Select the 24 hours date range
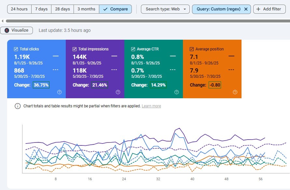This screenshot has height=190, width=290. coord(19,9)
